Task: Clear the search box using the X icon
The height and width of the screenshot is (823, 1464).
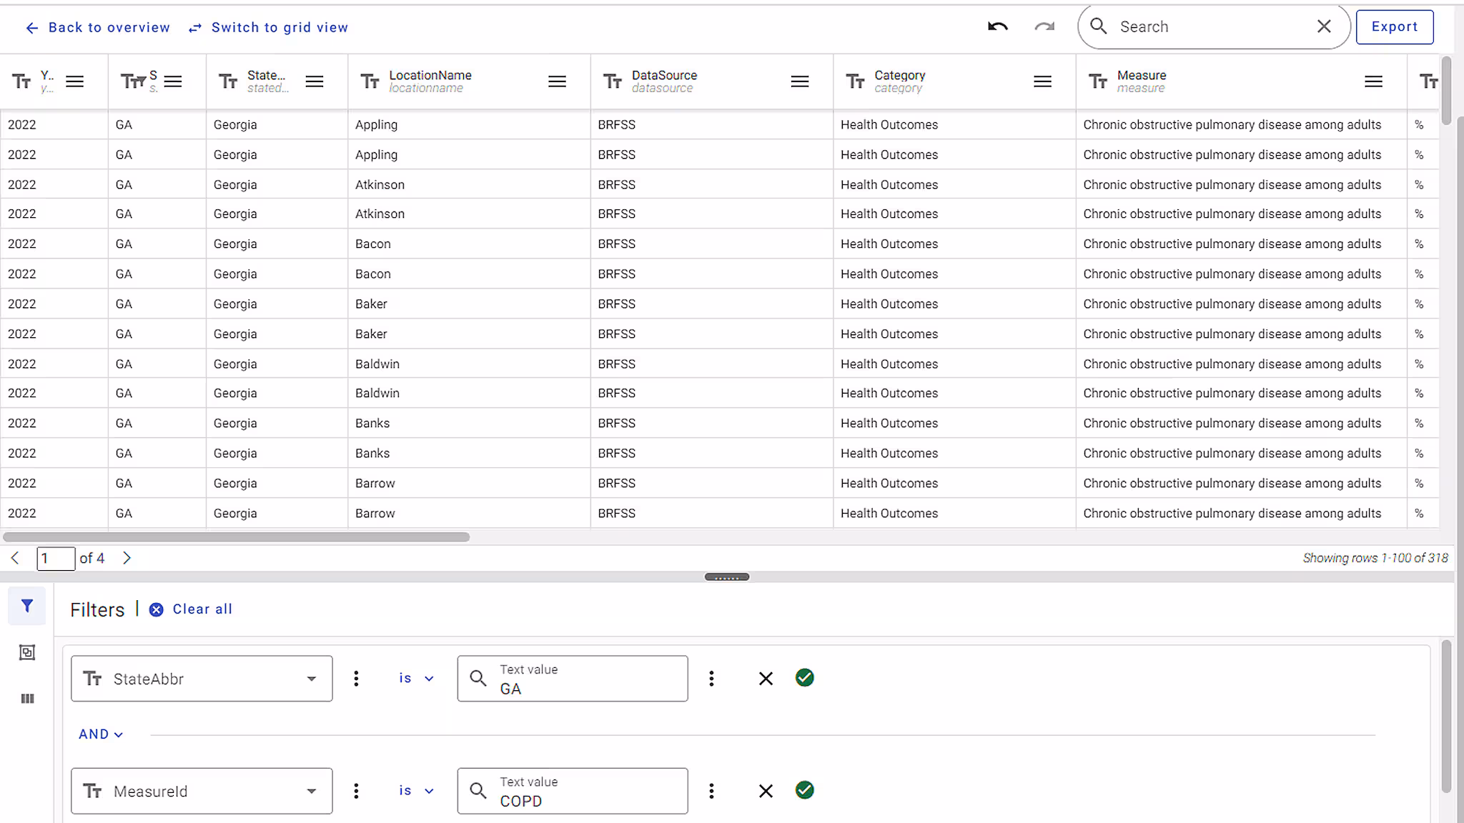Action: (x=1324, y=26)
